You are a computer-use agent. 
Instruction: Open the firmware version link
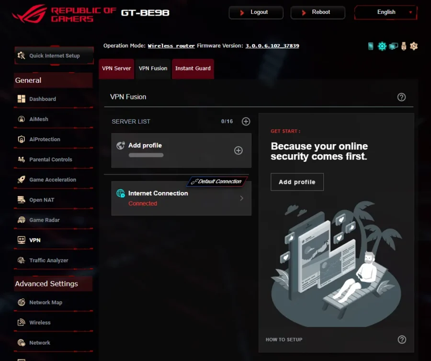click(x=272, y=46)
